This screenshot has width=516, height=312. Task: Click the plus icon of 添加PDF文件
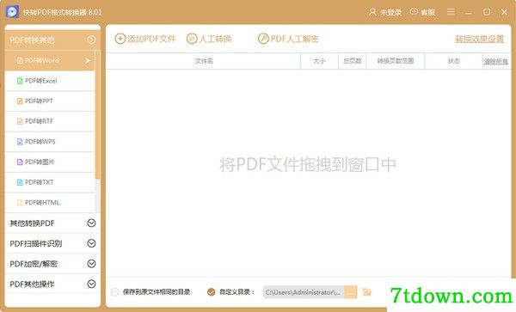(x=120, y=39)
